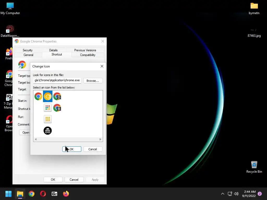Pick the multicolor apps grid icon
Screen dimensions: 267x200
coord(48,108)
